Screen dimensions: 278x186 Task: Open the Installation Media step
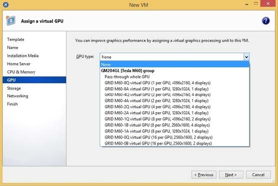[22, 56]
